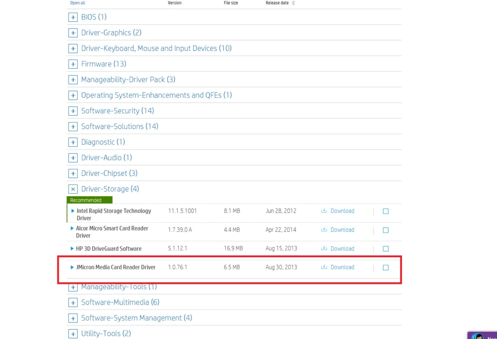Select the 6.5 MB file size
This screenshot has height=339, width=497.
click(232, 267)
